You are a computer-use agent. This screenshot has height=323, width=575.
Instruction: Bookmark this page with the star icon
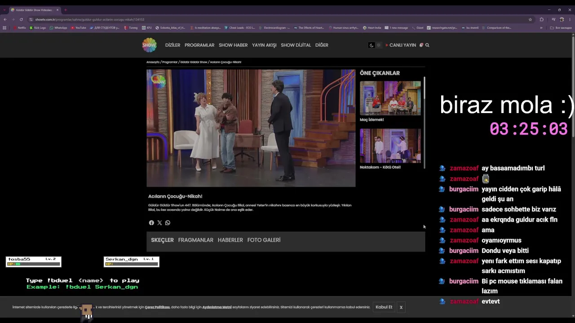[530, 19]
